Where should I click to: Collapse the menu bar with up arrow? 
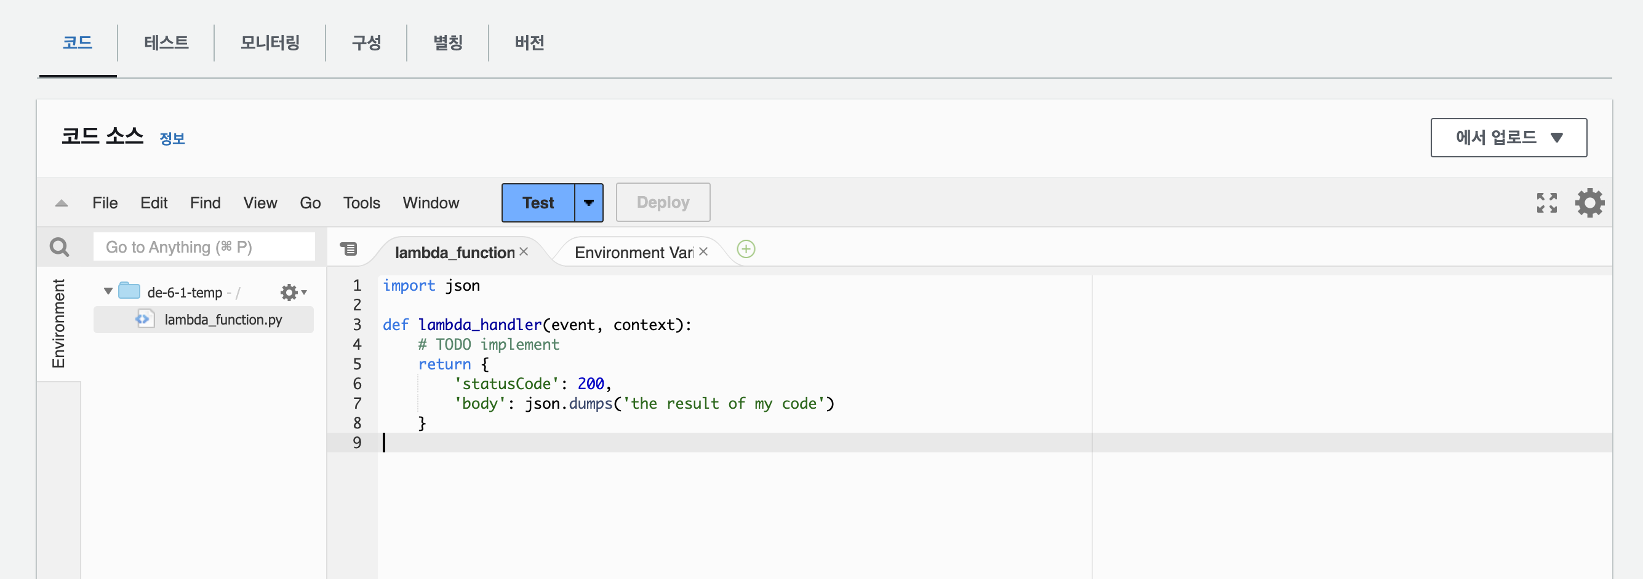[x=62, y=203]
